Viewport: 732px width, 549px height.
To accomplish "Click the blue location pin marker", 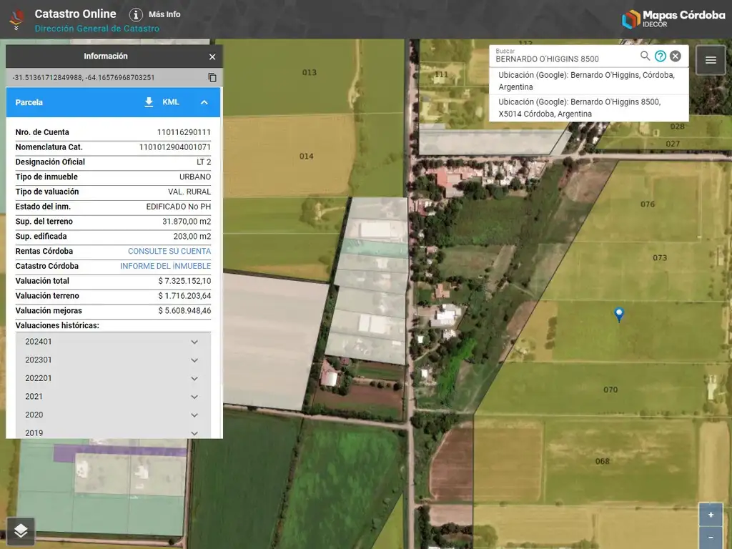I will [619, 313].
